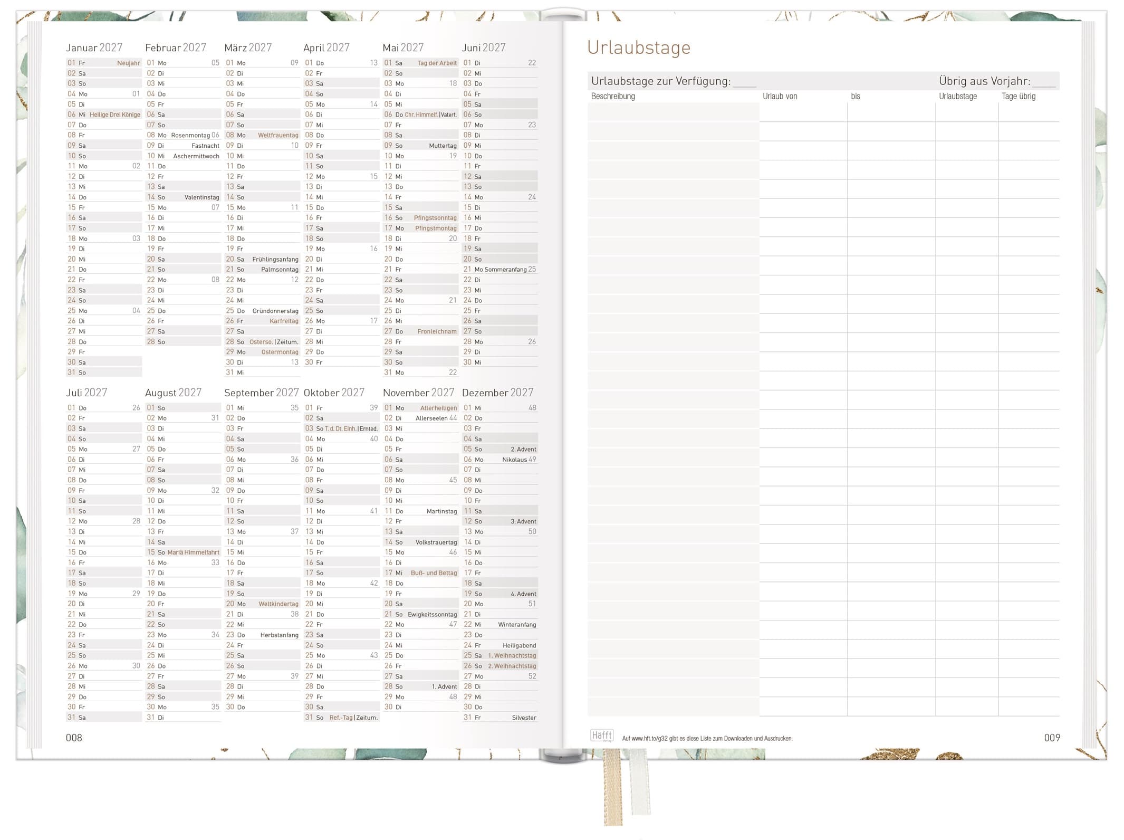Click the Tage übrig column header
The image size is (1124, 840).
click(1018, 97)
